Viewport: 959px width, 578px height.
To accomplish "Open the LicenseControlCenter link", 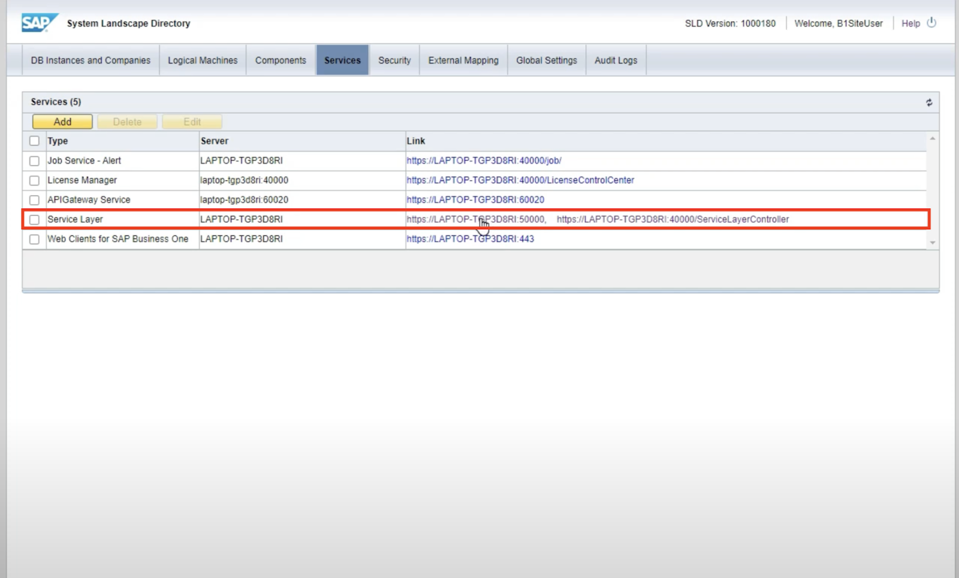I will point(520,180).
